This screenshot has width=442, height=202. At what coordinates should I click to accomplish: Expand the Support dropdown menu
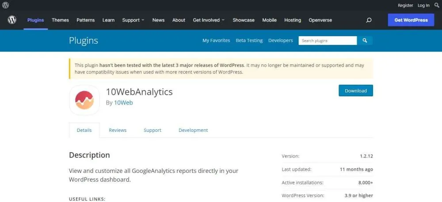coord(133,20)
